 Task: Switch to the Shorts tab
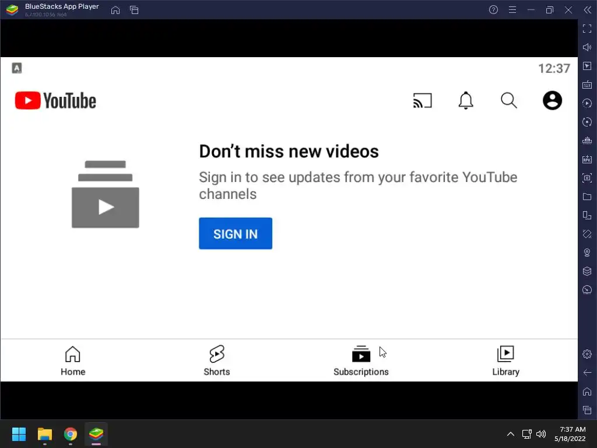[217, 360]
